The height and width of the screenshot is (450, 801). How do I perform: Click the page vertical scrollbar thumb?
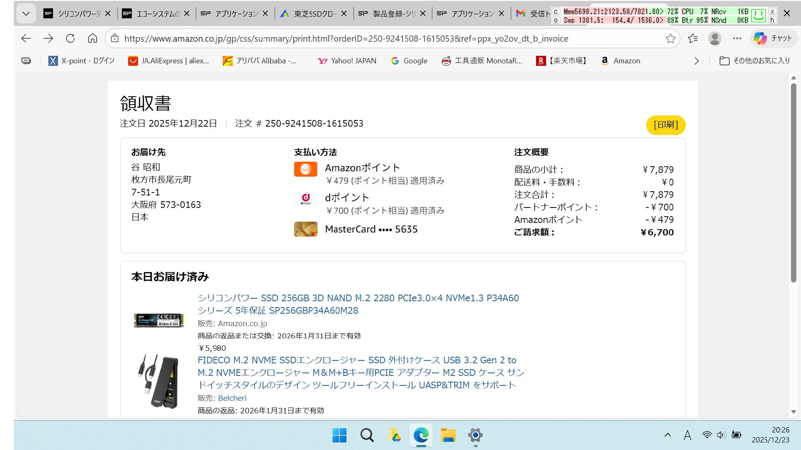793,183
